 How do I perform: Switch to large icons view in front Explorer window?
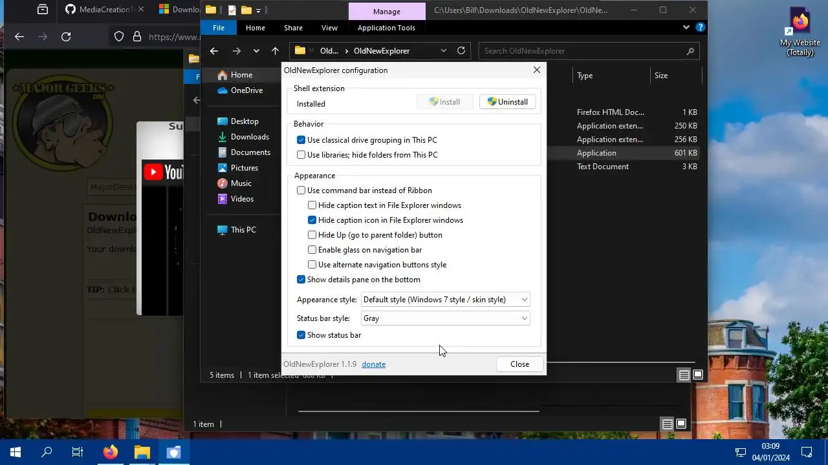698,375
